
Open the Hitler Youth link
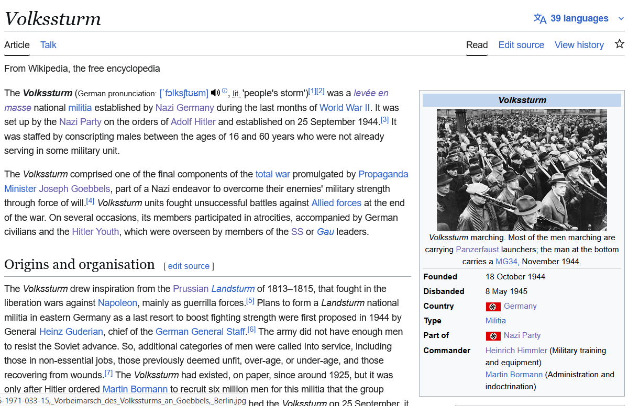click(95, 232)
